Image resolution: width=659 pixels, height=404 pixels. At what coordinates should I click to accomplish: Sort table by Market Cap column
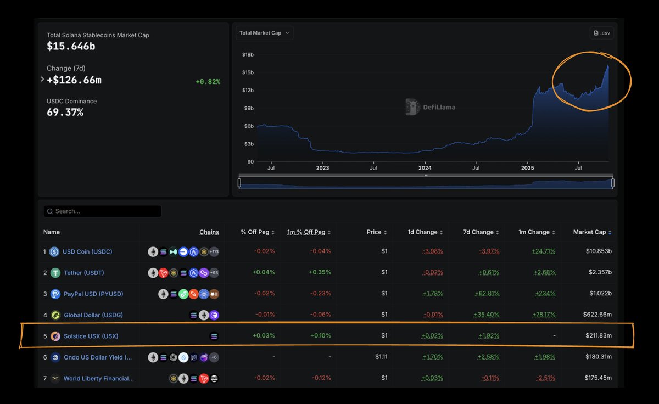click(592, 232)
